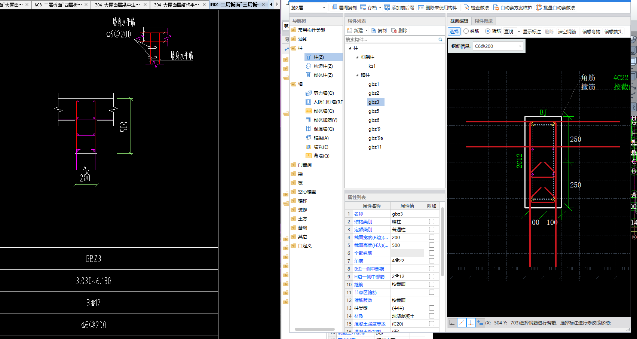This screenshot has width=637, height=339.
Task: Click the property list vertical scrollbar
Action: [x=442, y=242]
